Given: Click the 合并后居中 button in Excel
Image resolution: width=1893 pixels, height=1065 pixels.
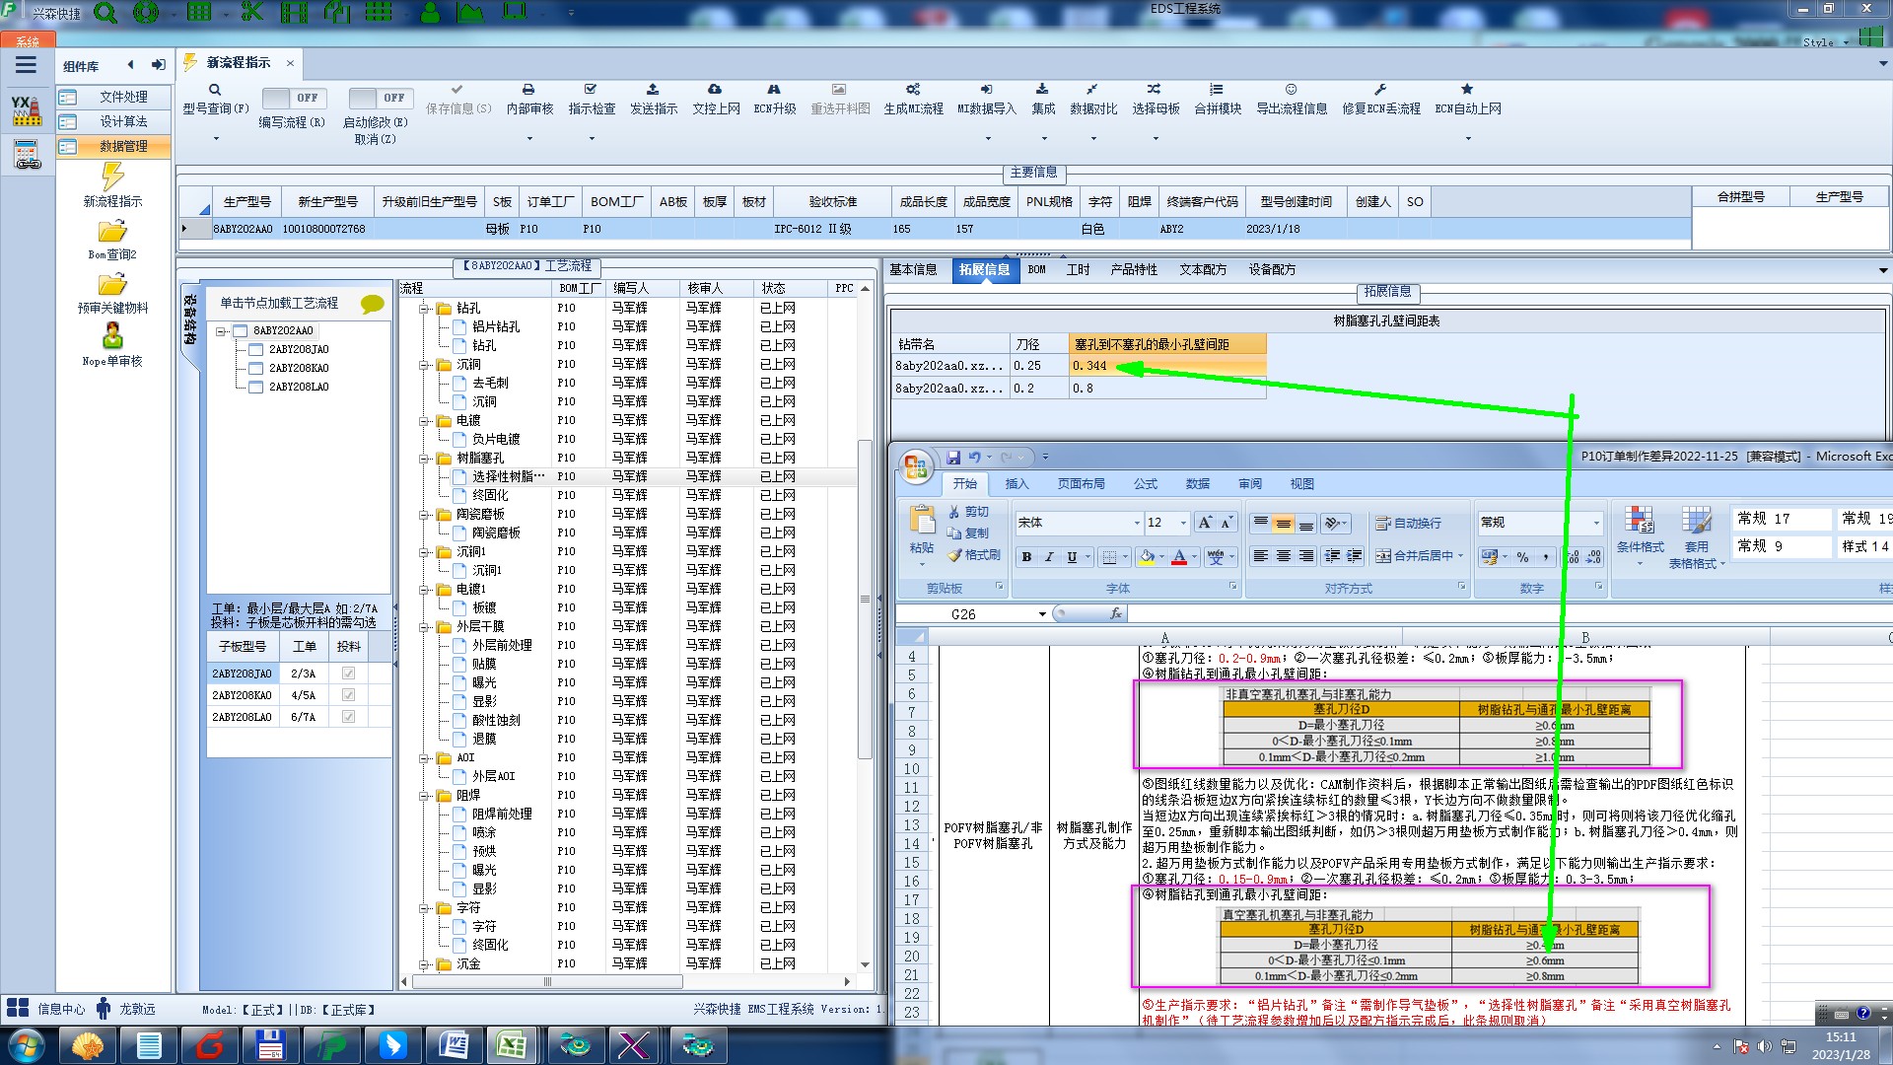Looking at the screenshot, I should 1416,556.
